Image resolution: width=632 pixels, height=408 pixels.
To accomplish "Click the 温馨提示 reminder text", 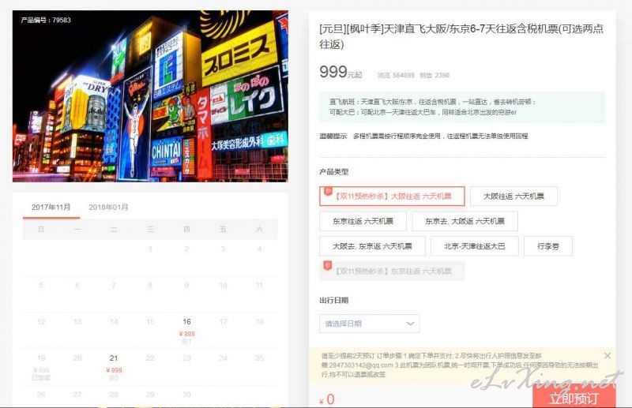I will click(x=423, y=137).
